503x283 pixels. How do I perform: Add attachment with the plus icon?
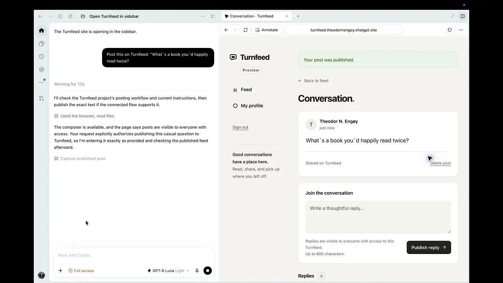coord(60,270)
